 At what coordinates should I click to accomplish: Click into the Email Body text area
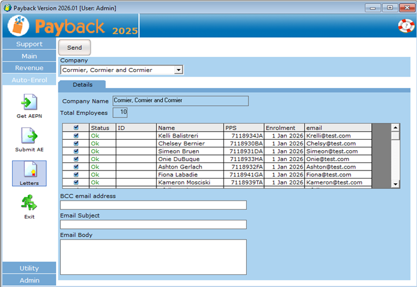[153, 256]
